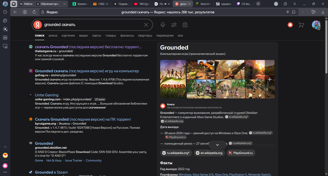Launch the orange Alisa assistant icon
Viewport: 328px width, 176px height.
click(x=290, y=25)
